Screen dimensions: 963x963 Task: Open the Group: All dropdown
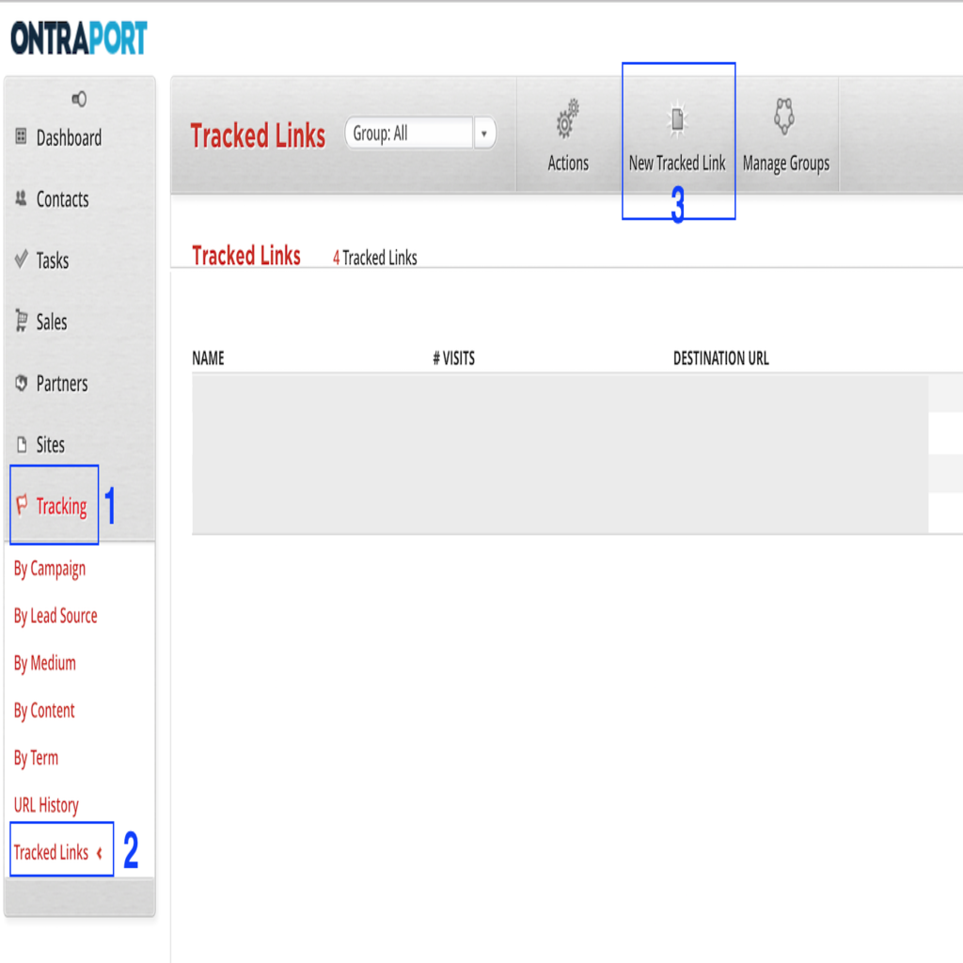click(x=409, y=134)
